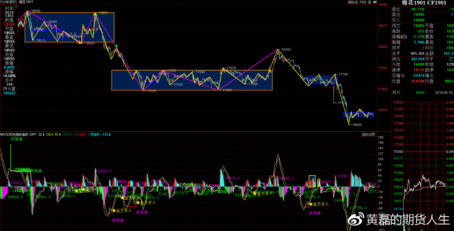The width and height of the screenshot is (454, 231).
Task: Click the 持仓 661764 value
Action: [x=418, y=59]
